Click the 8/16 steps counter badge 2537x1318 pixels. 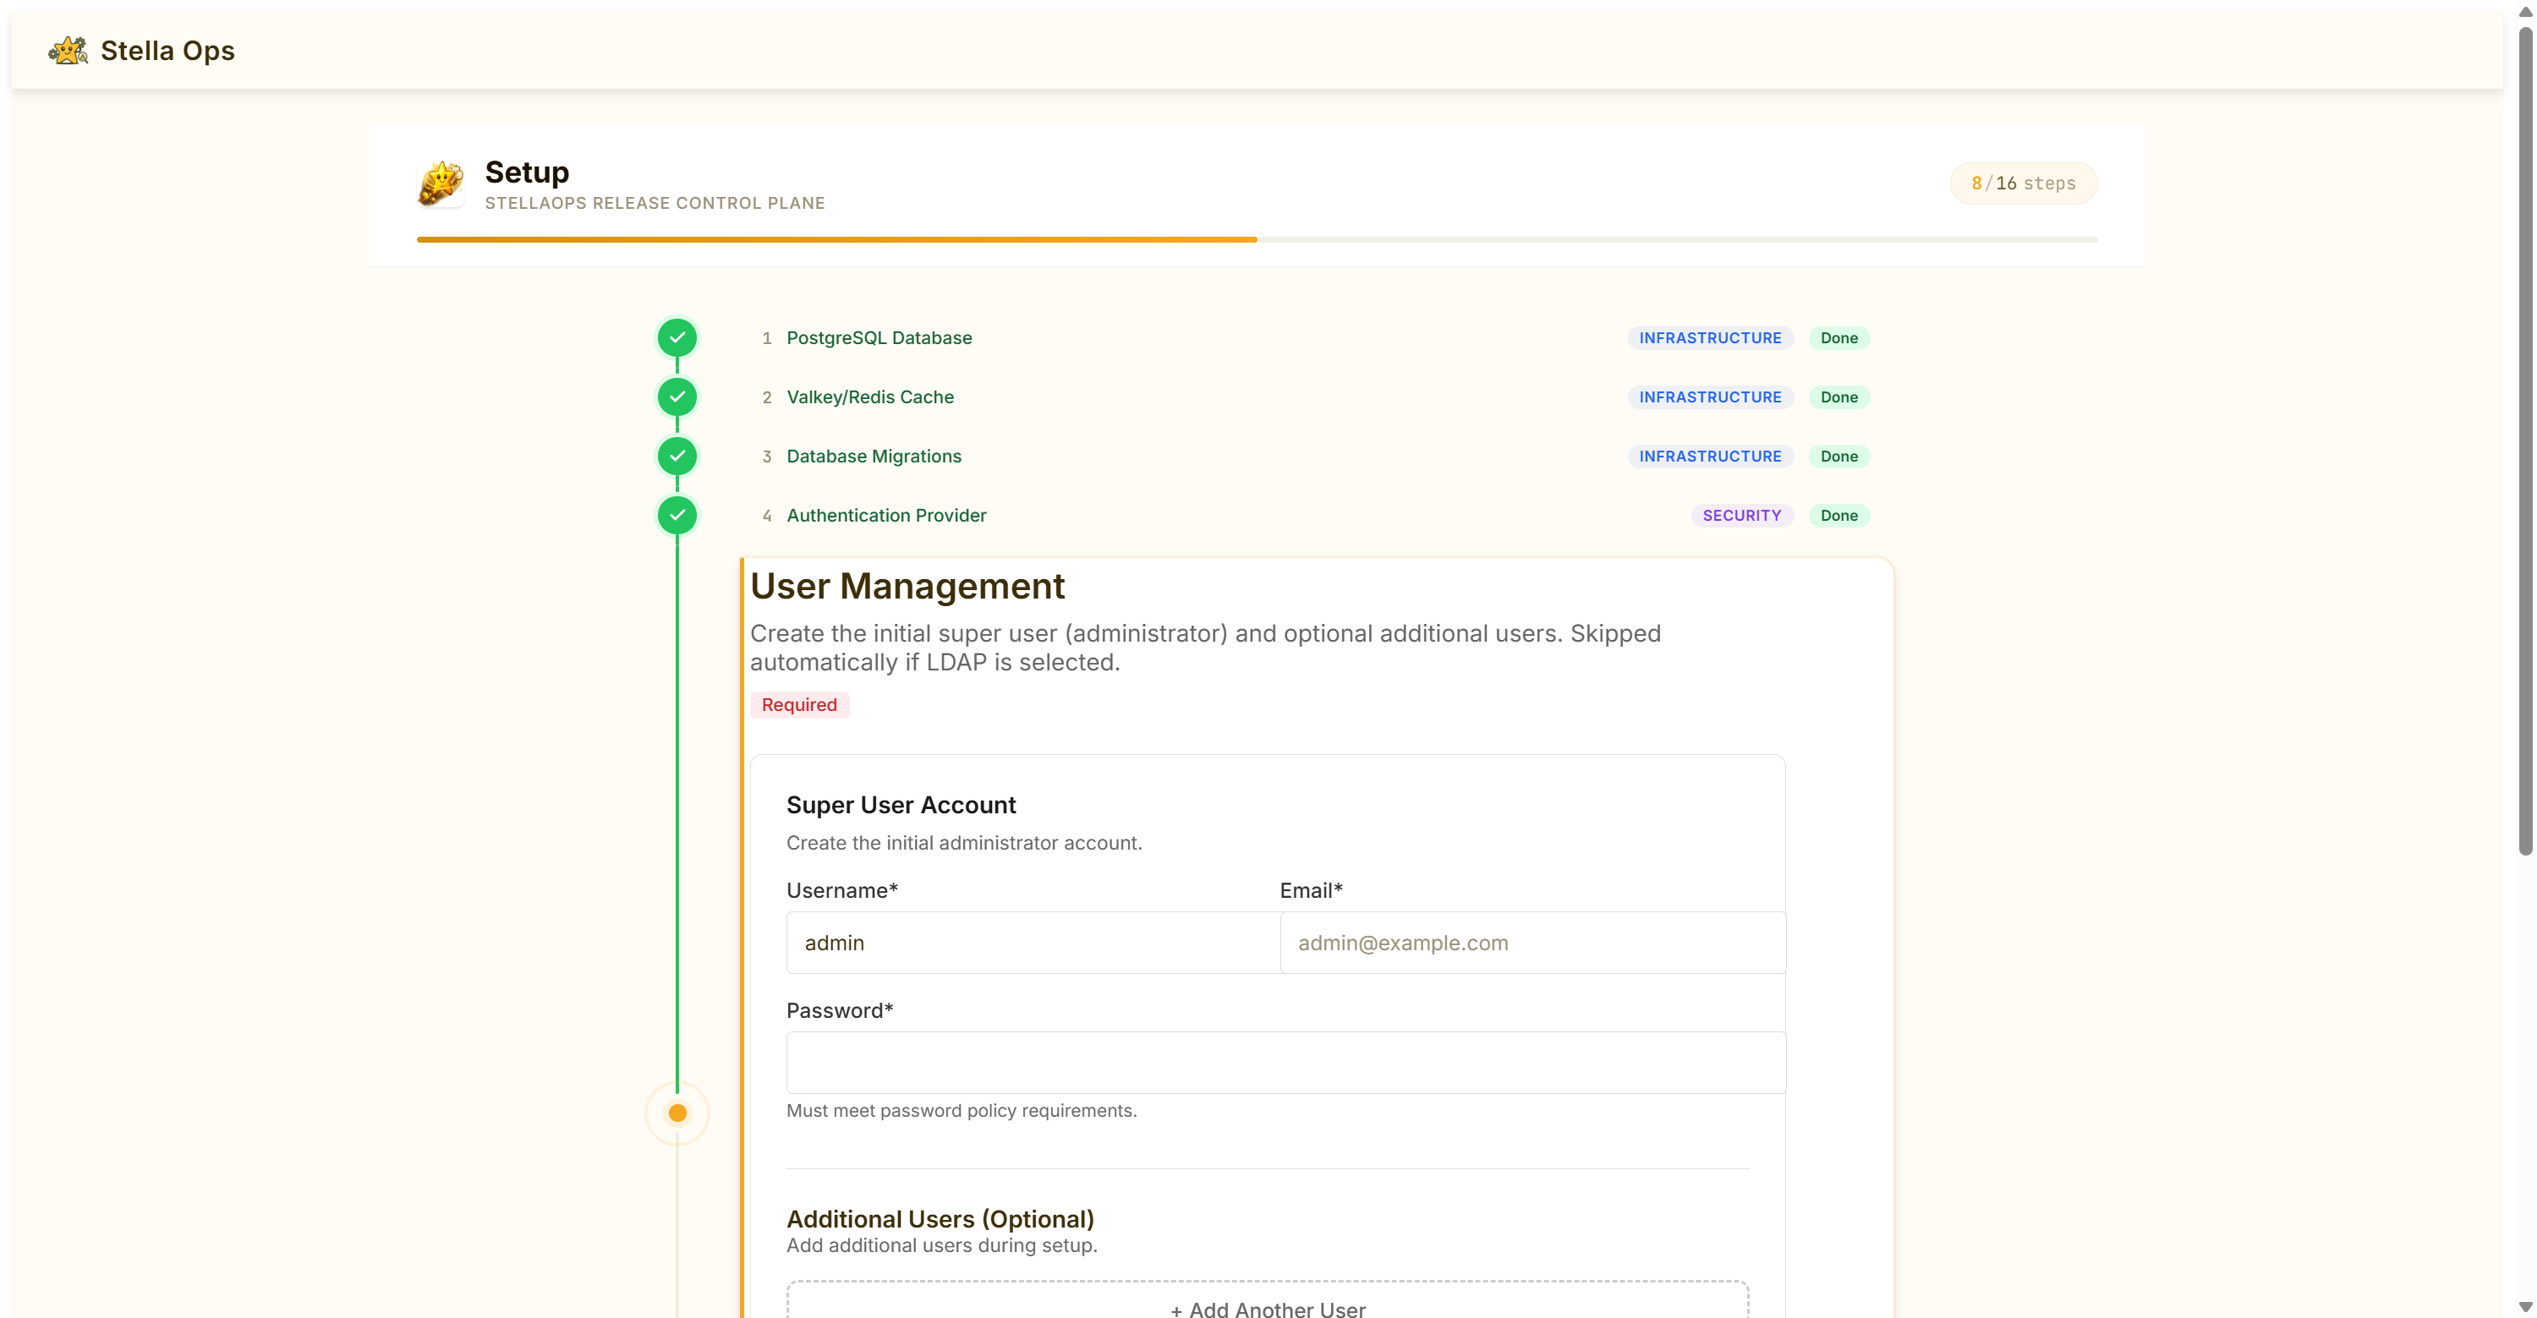2023,183
